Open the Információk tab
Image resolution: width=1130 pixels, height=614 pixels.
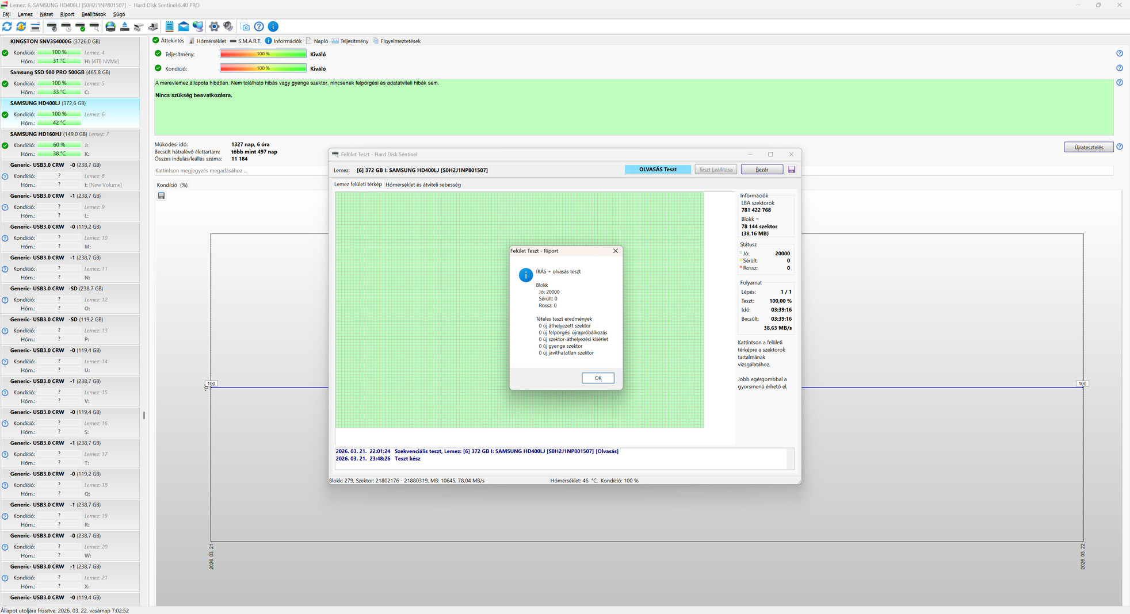(x=284, y=41)
